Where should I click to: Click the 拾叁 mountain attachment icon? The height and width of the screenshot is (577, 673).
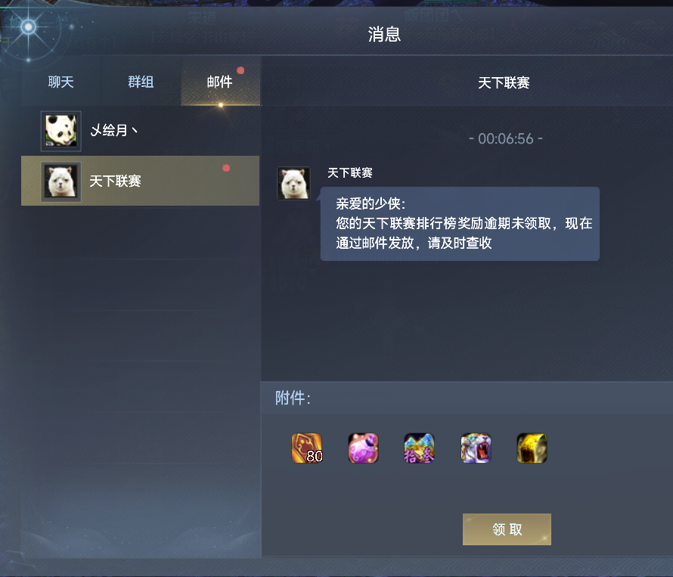tap(420, 448)
